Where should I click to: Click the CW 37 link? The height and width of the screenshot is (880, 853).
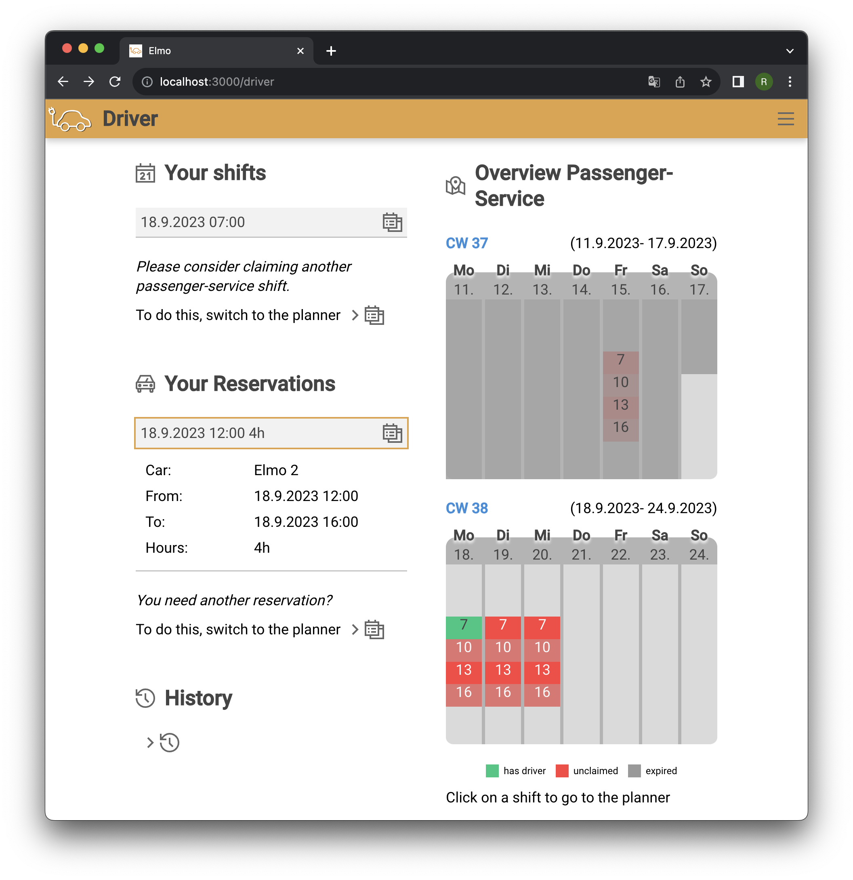[x=466, y=243]
